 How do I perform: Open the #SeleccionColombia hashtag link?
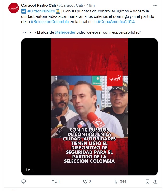50,22
